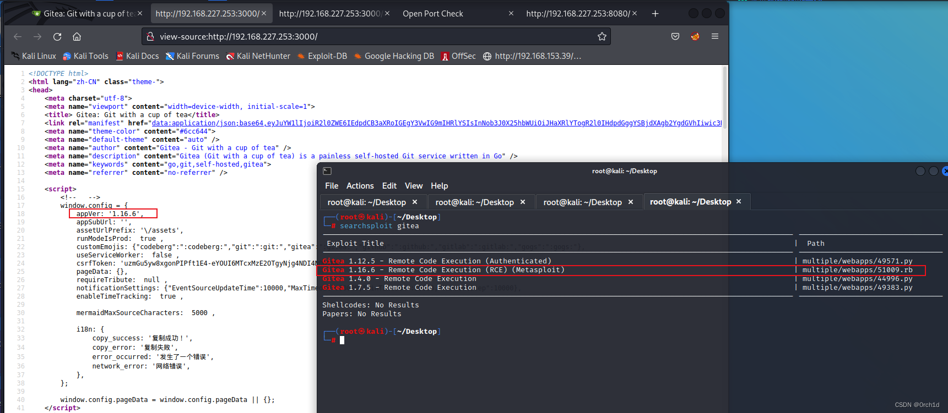Close the second terminal root@kali tab
Screen dimensions: 948x413
[x=523, y=202]
